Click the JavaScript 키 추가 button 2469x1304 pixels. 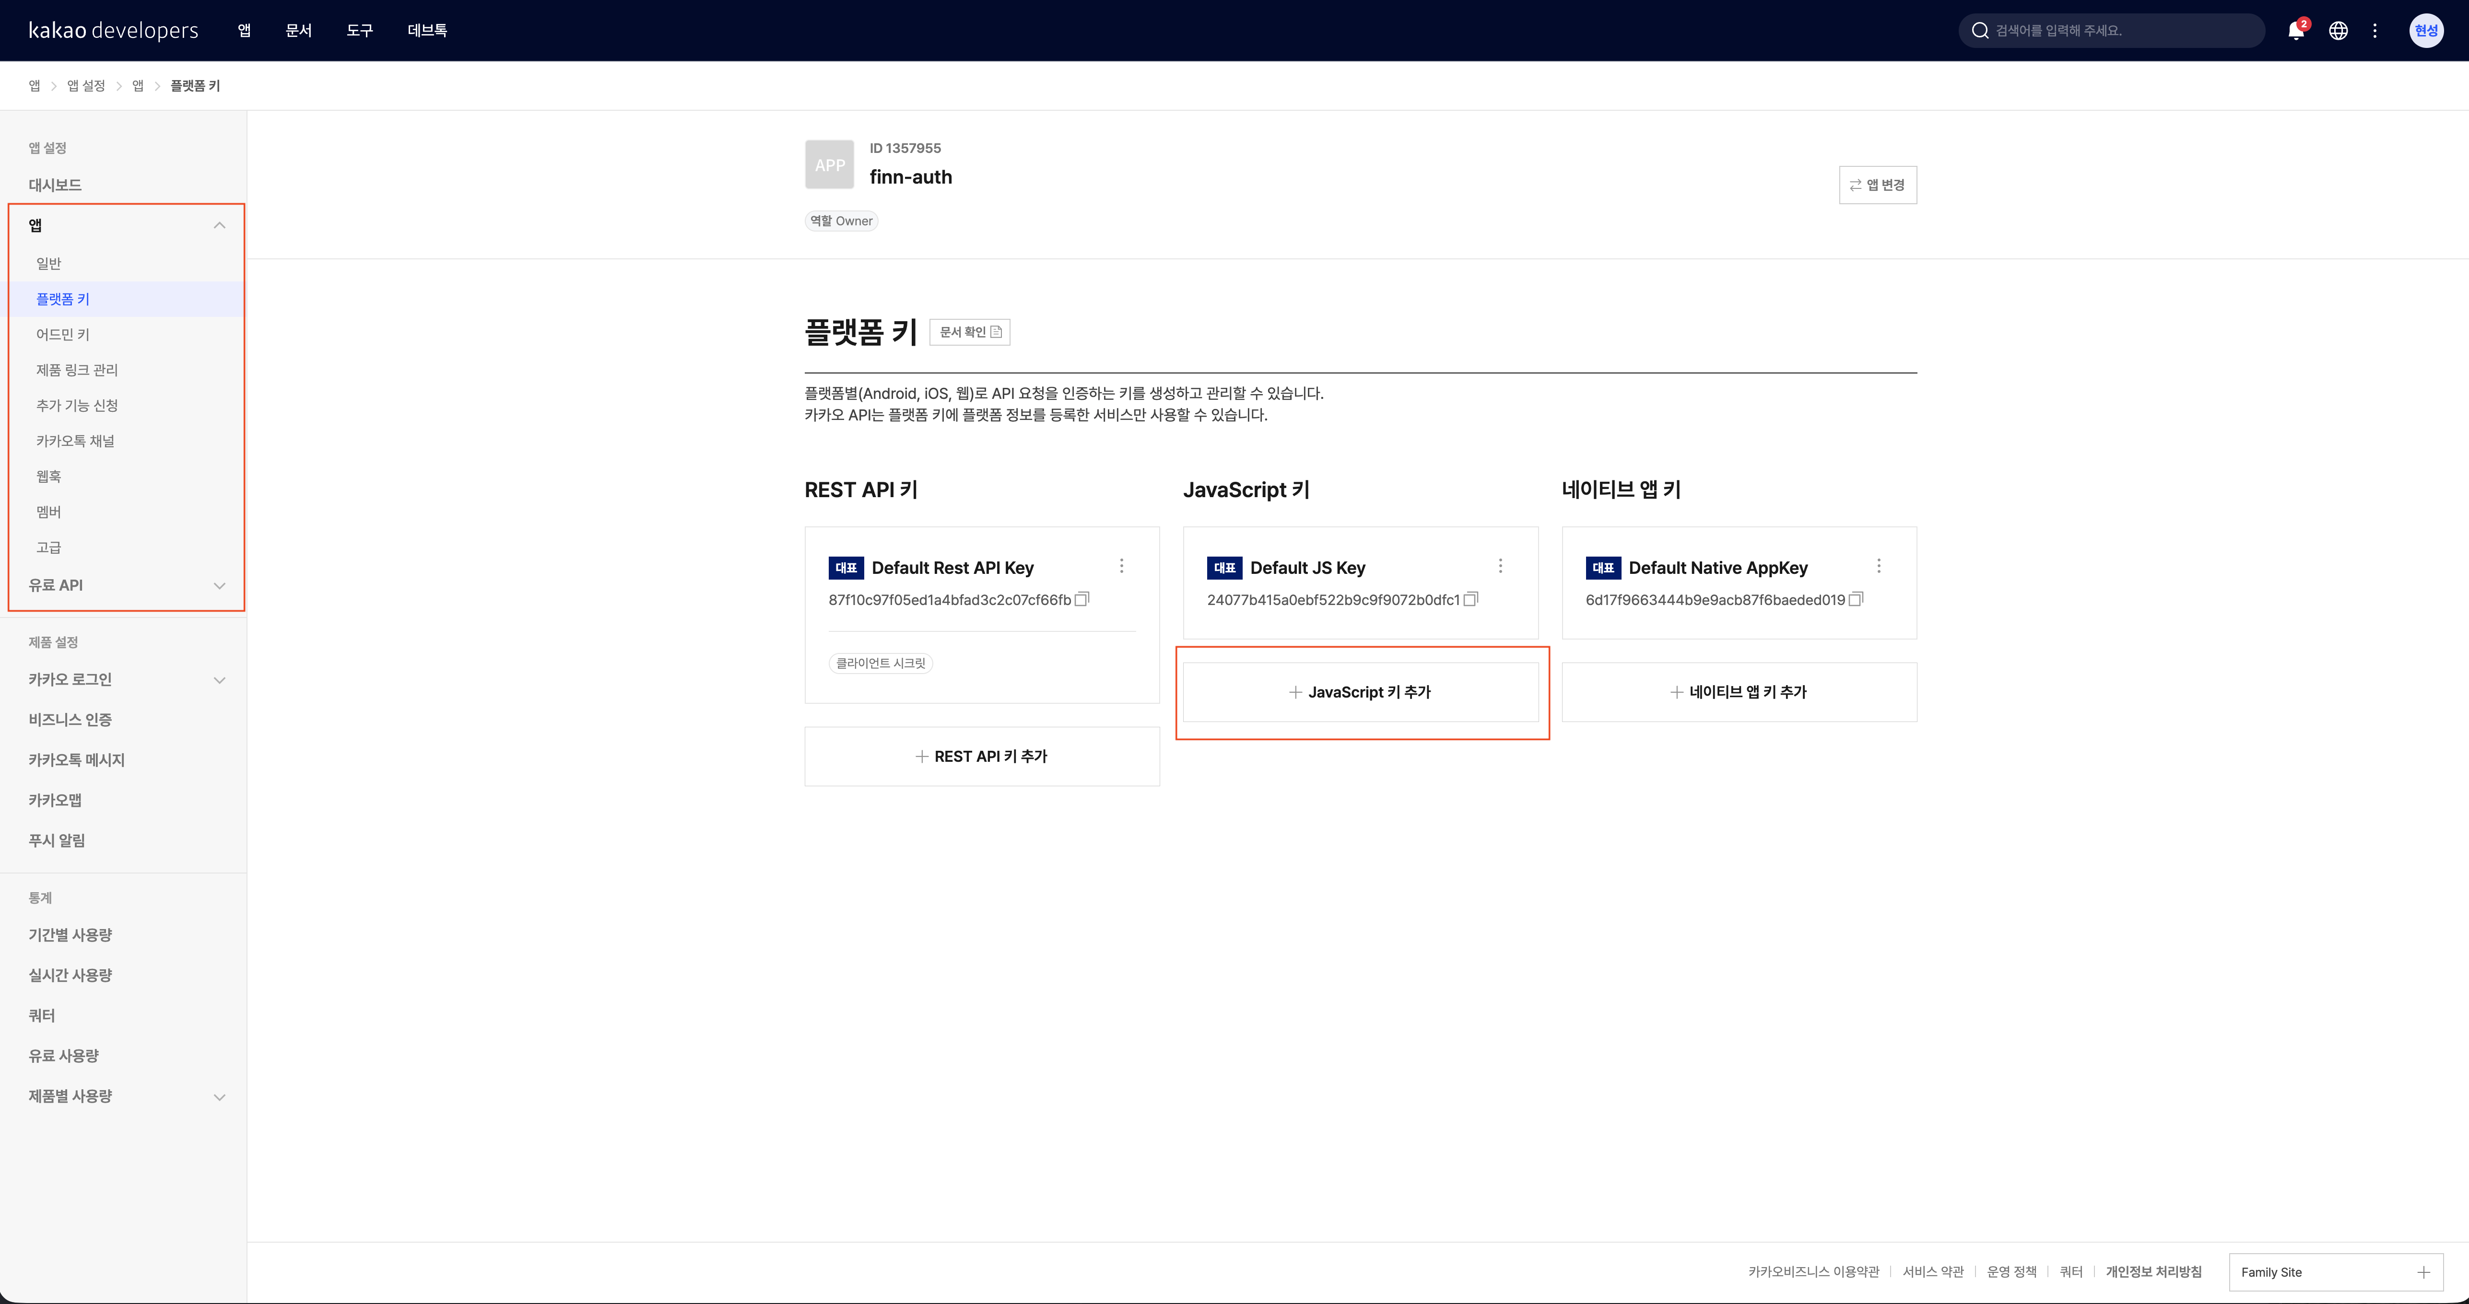[1360, 692]
